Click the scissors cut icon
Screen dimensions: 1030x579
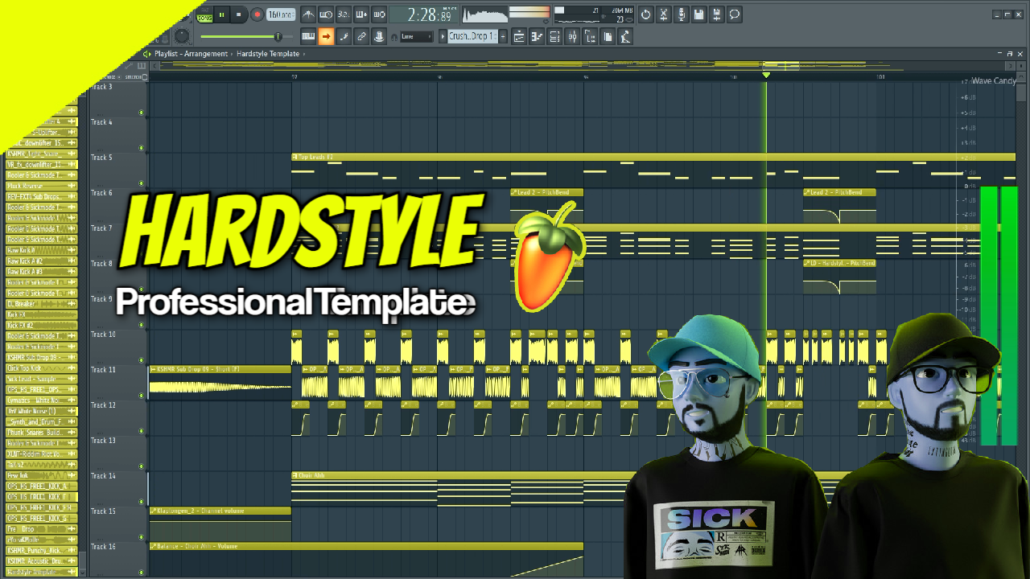click(664, 15)
